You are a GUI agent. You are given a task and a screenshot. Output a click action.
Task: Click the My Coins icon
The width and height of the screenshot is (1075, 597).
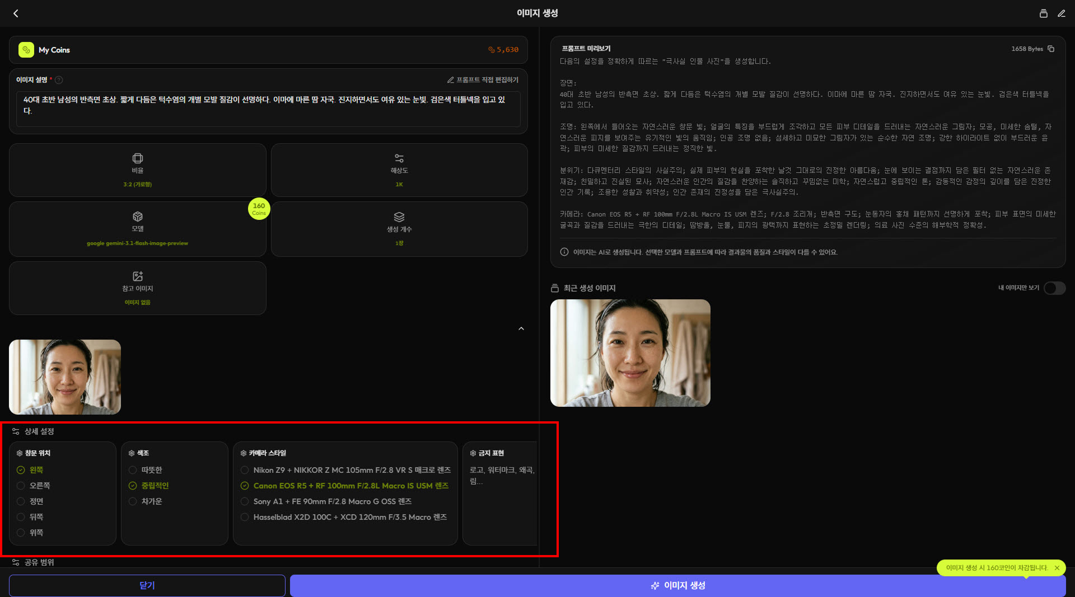click(x=26, y=50)
